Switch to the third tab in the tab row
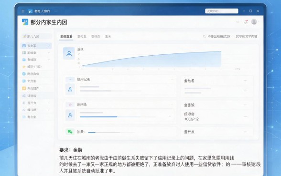 click(x=96, y=36)
